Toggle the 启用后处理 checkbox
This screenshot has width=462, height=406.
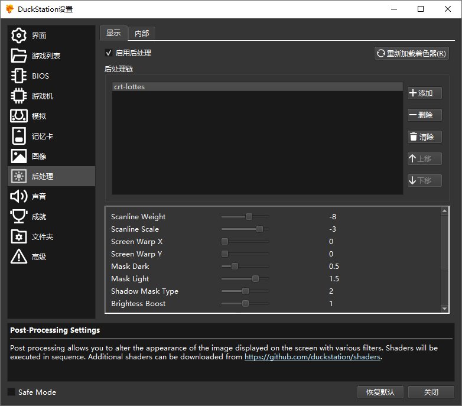[x=109, y=53]
